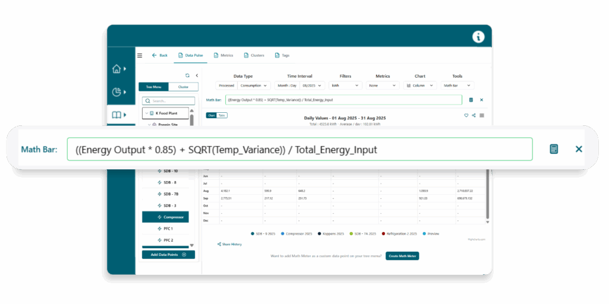609x304 pixels.
Task: Open the Math Bar tools dropdown
Action: (457, 85)
